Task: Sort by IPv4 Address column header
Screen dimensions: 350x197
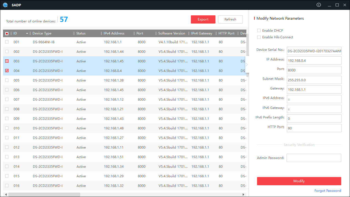Action: (114, 33)
